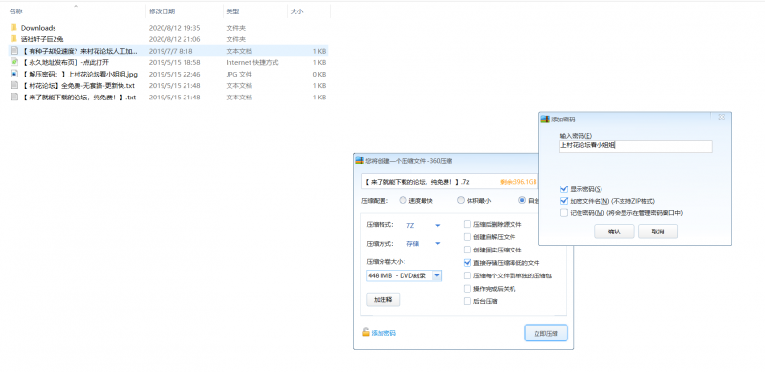The height and width of the screenshot is (372, 765).
Task: Click the 立即压缩 button
Action: click(x=546, y=334)
